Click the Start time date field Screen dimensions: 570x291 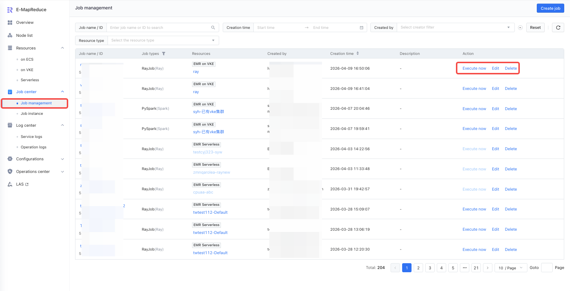click(279, 27)
